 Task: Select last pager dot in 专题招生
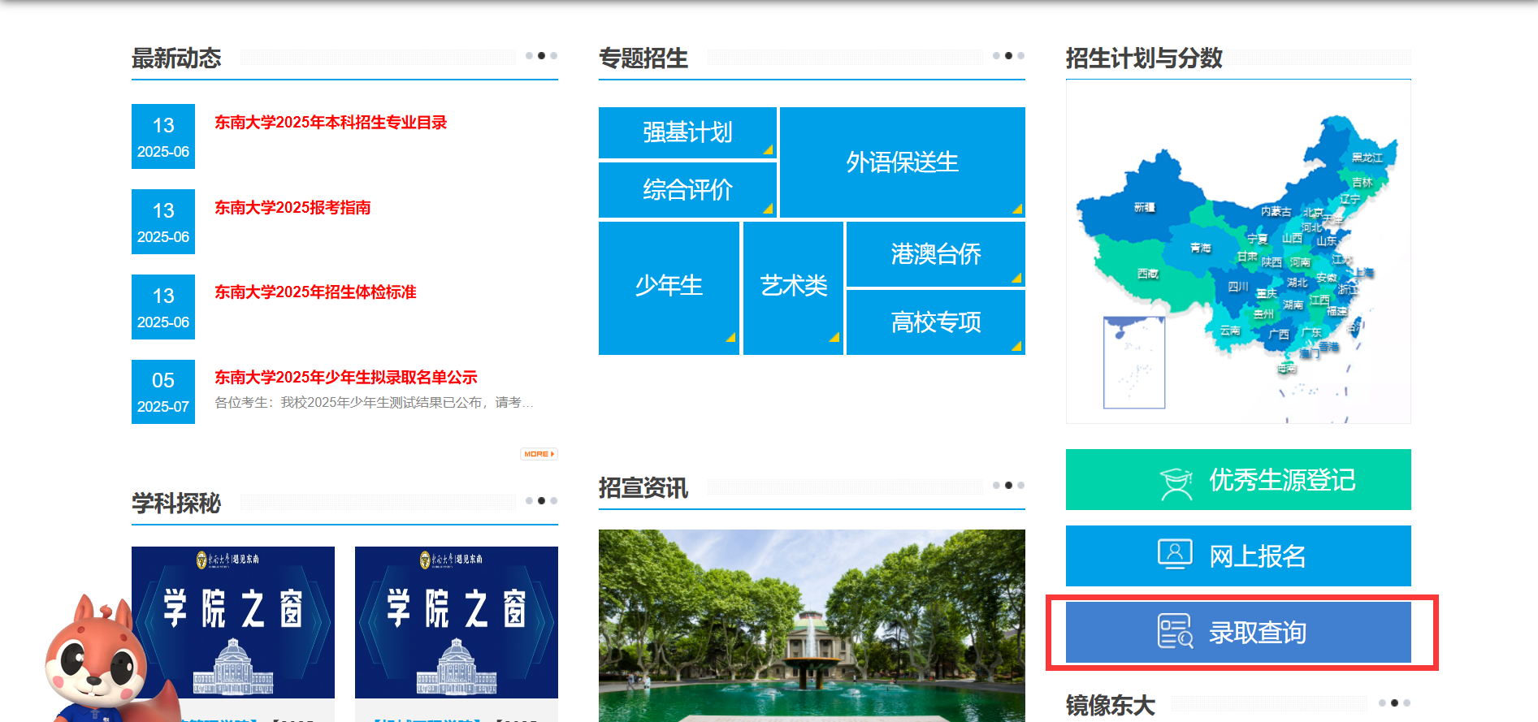pyautogui.click(x=1021, y=56)
